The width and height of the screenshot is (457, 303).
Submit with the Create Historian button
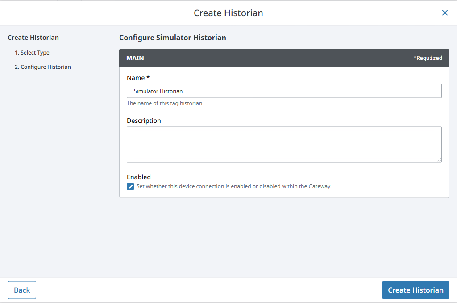point(415,290)
